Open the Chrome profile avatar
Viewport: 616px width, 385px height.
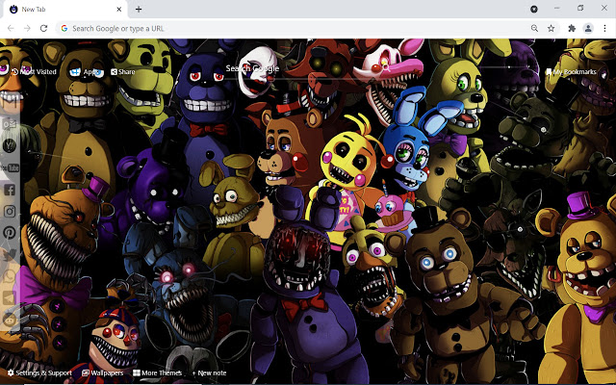[x=588, y=28]
